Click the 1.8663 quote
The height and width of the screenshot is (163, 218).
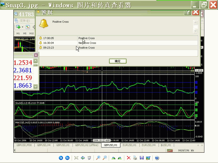(23, 85)
